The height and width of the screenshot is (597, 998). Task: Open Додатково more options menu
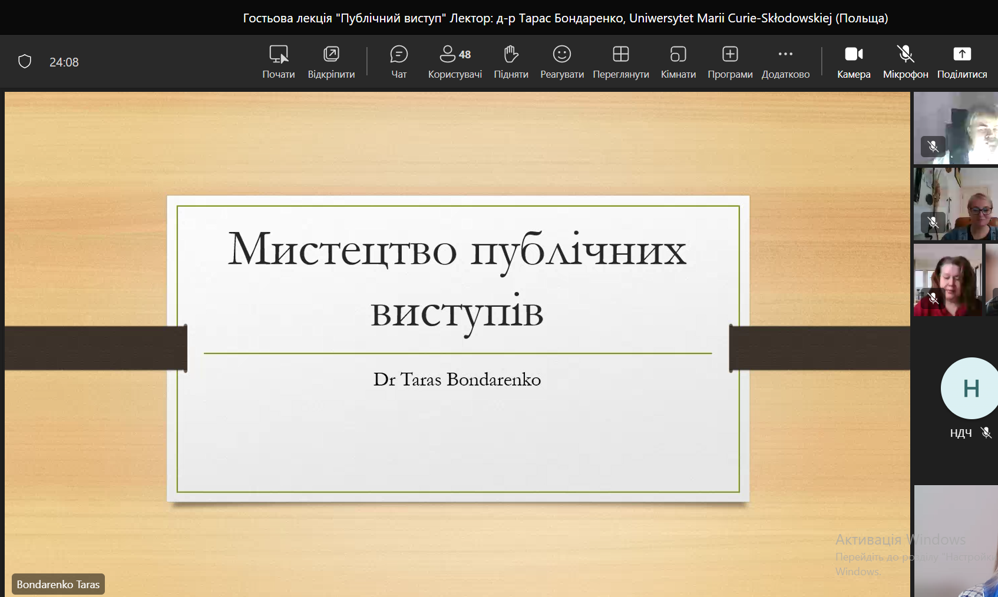point(785,62)
